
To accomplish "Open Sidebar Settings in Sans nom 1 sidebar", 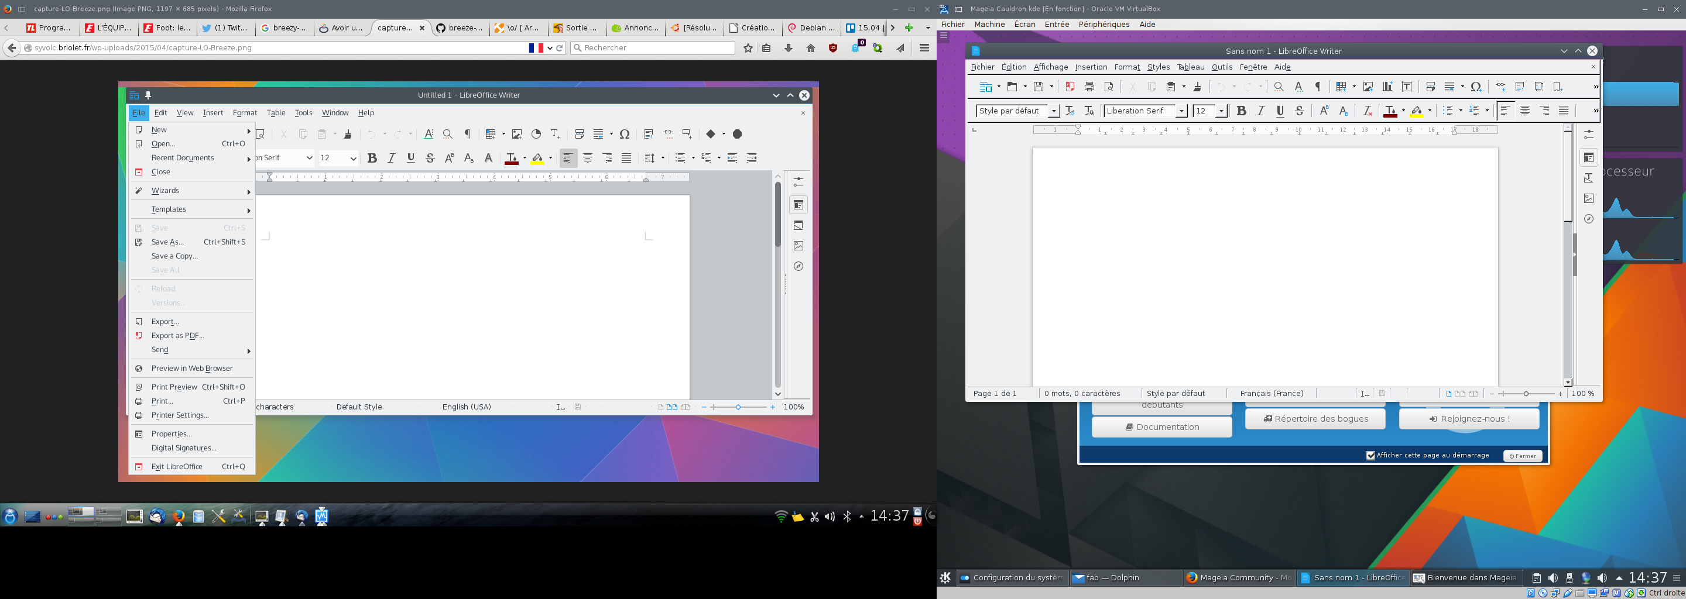I will 1588,135.
